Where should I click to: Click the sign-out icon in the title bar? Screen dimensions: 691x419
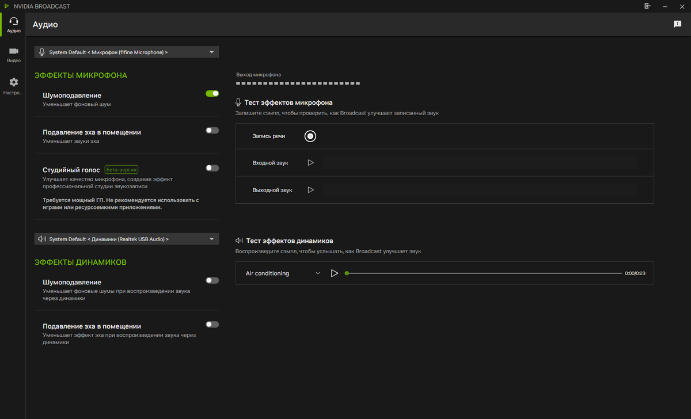tap(647, 6)
